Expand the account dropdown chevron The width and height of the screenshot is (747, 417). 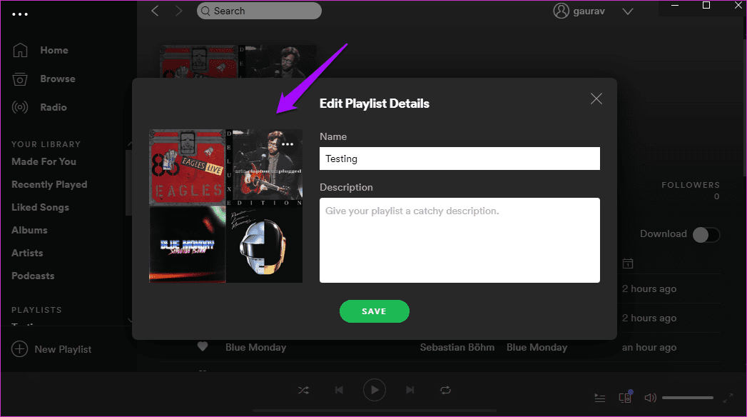coord(628,11)
